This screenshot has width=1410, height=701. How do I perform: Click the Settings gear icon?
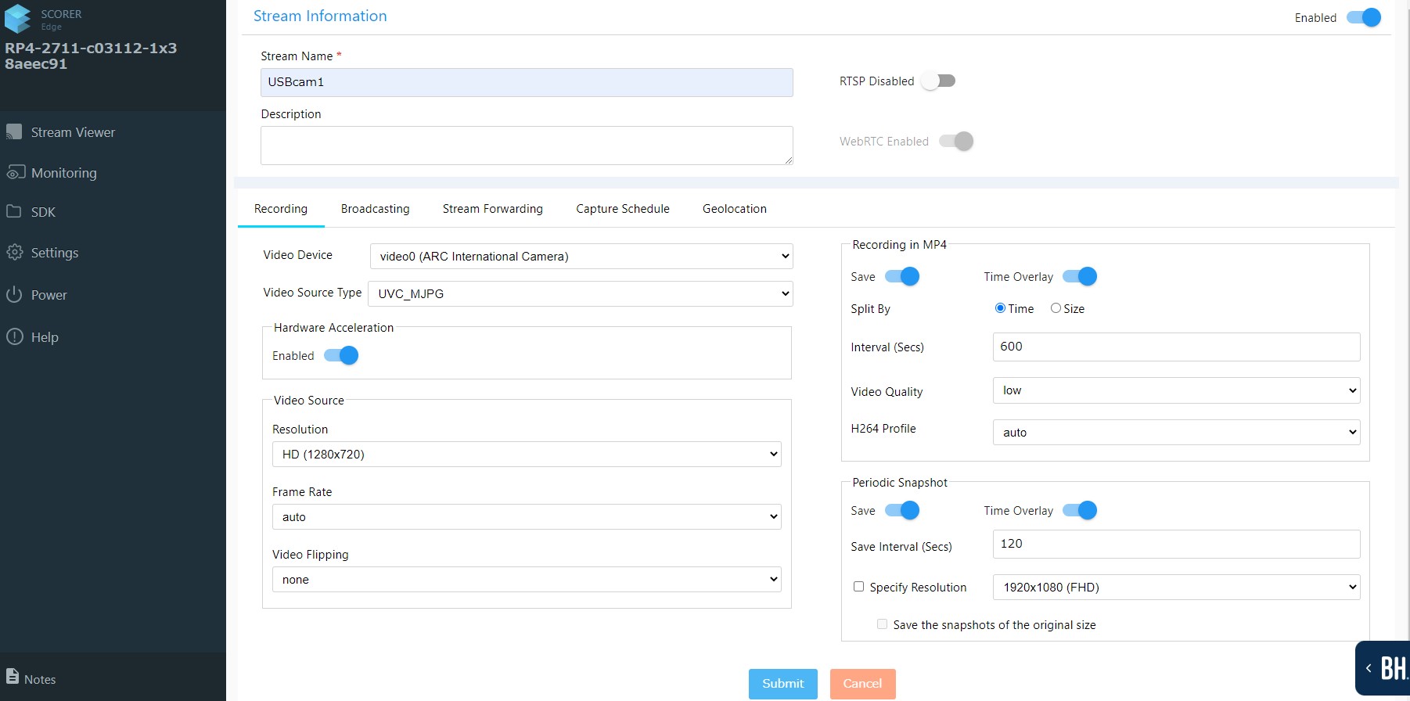[14, 253]
